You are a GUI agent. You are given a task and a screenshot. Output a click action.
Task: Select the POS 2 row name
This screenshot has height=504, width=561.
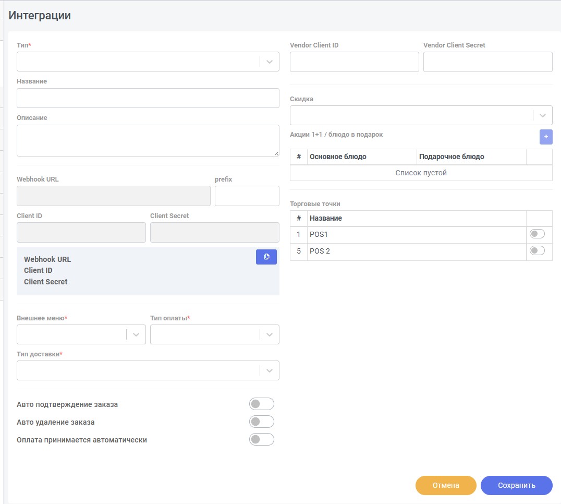click(320, 251)
